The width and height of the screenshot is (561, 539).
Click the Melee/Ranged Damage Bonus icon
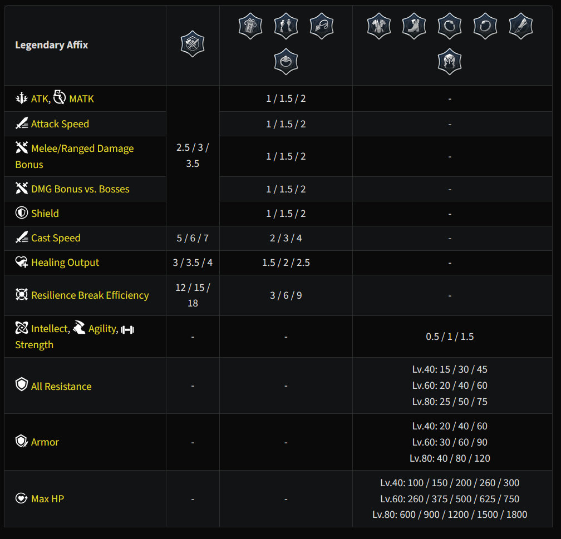pos(22,147)
